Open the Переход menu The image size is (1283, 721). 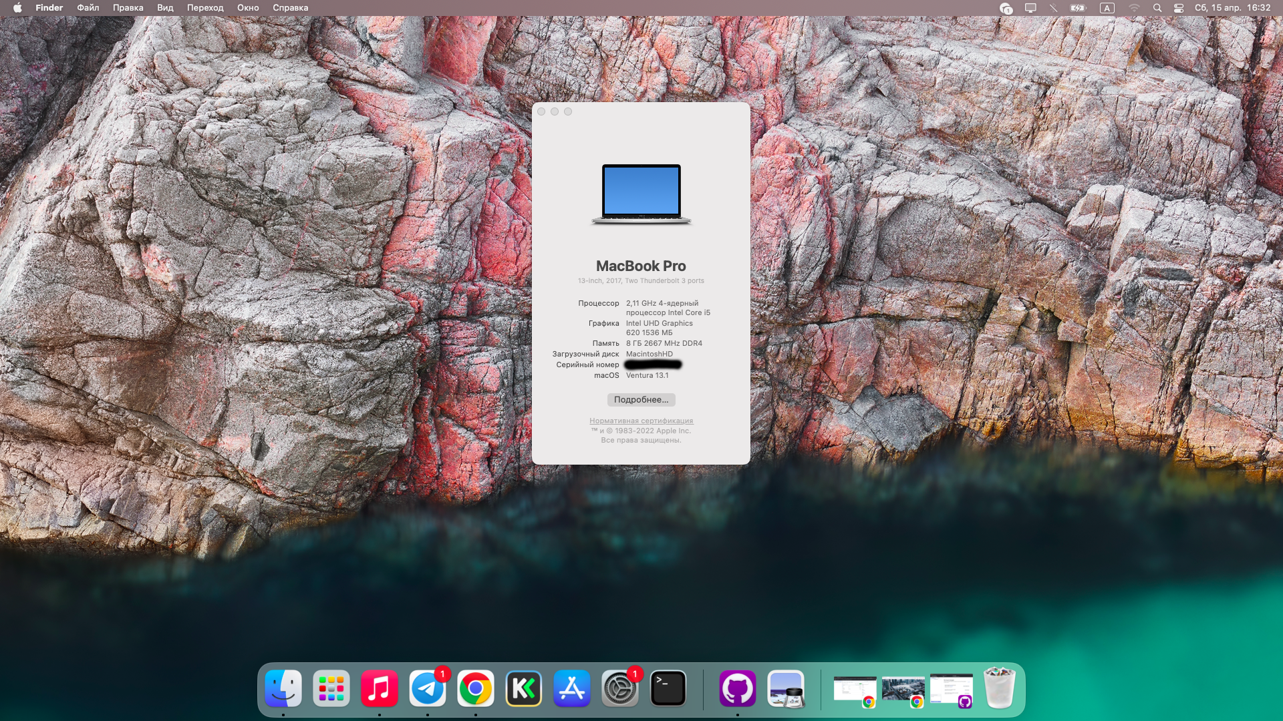pos(205,8)
